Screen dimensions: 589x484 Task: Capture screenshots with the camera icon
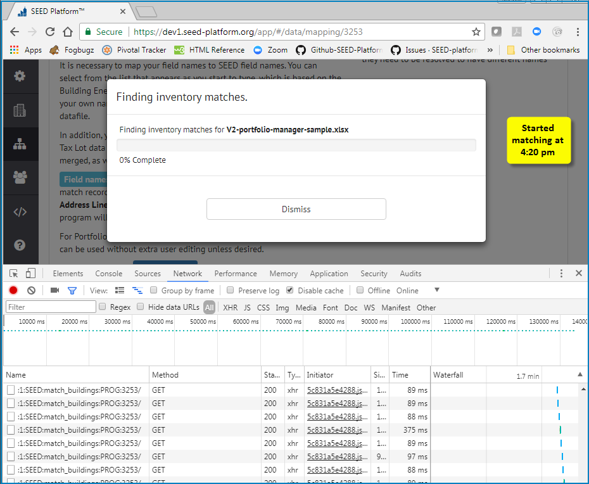point(55,290)
